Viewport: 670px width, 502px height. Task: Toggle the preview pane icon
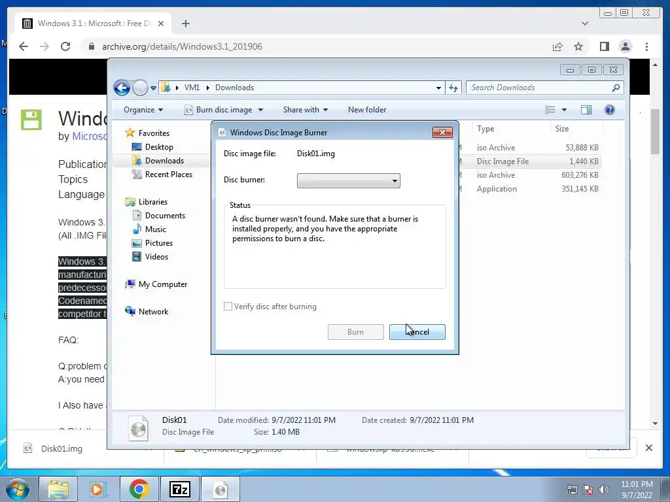pos(586,110)
